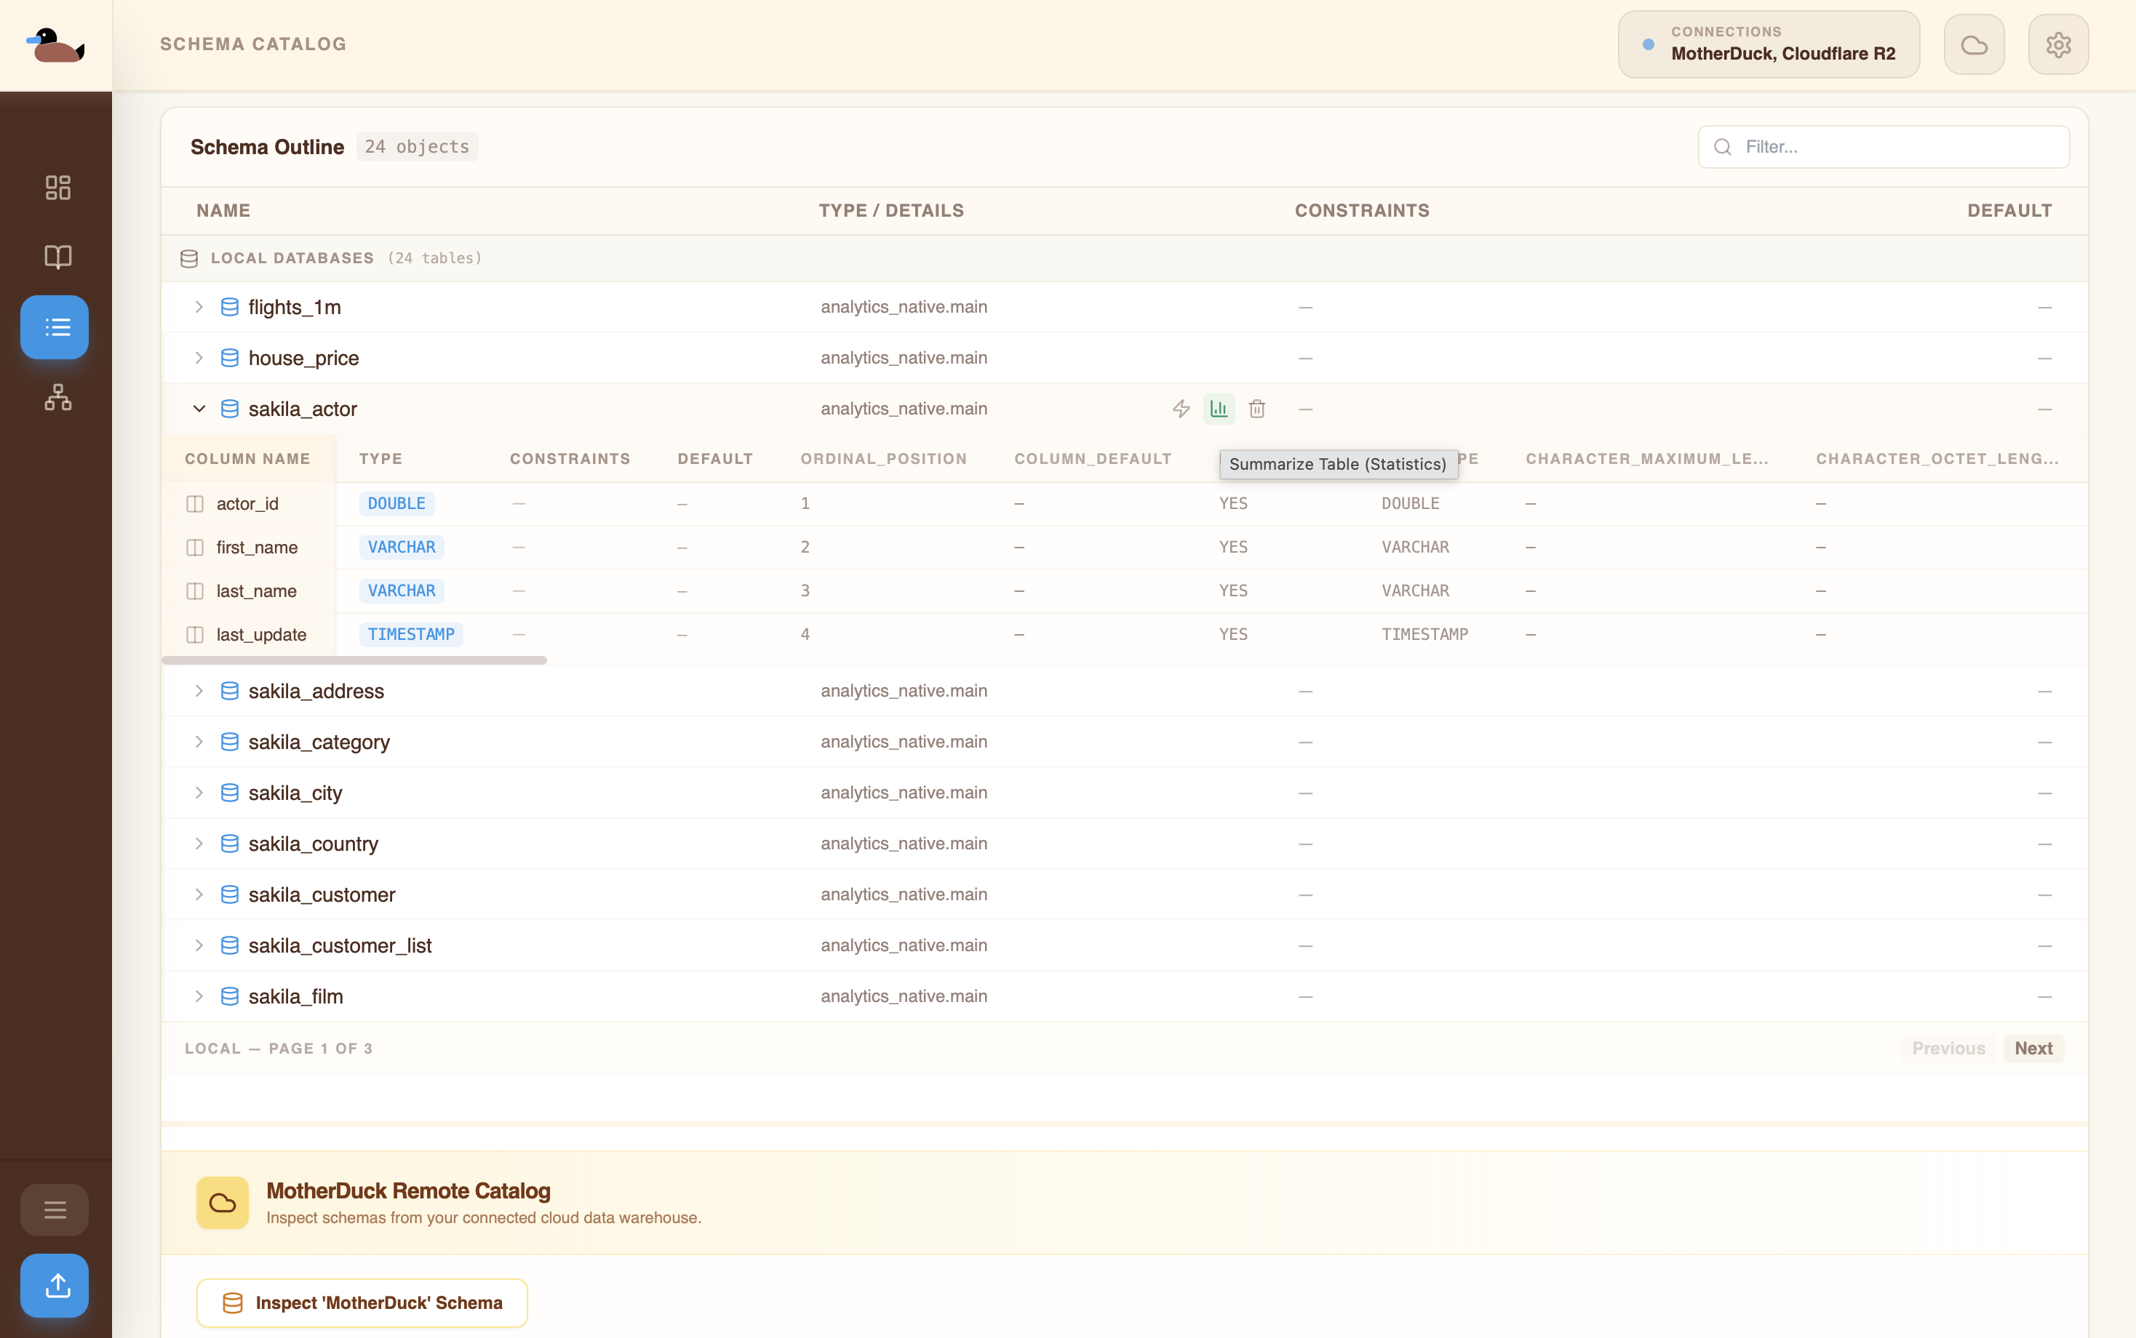Expand the flights_1m table
The image size is (2136, 1338).
pyautogui.click(x=199, y=307)
